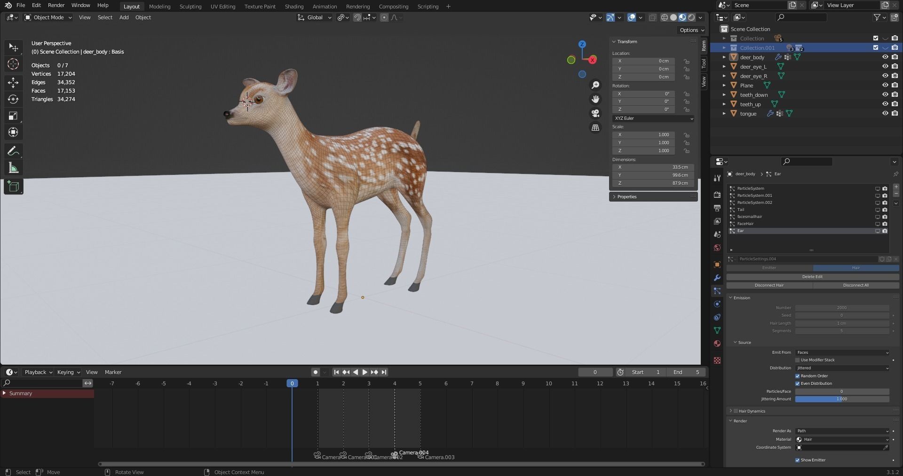The height and width of the screenshot is (476, 903).
Task: Select the Move tool in the viewport toolbar
Action: [13, 83]
